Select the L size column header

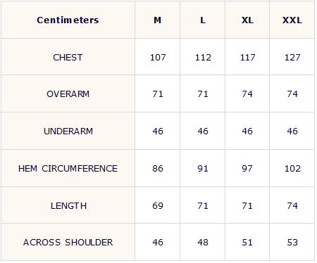(x=203, y=20)
